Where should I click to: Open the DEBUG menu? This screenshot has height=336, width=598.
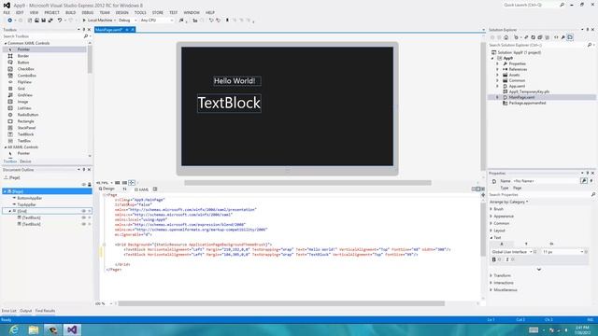[87, 12]
